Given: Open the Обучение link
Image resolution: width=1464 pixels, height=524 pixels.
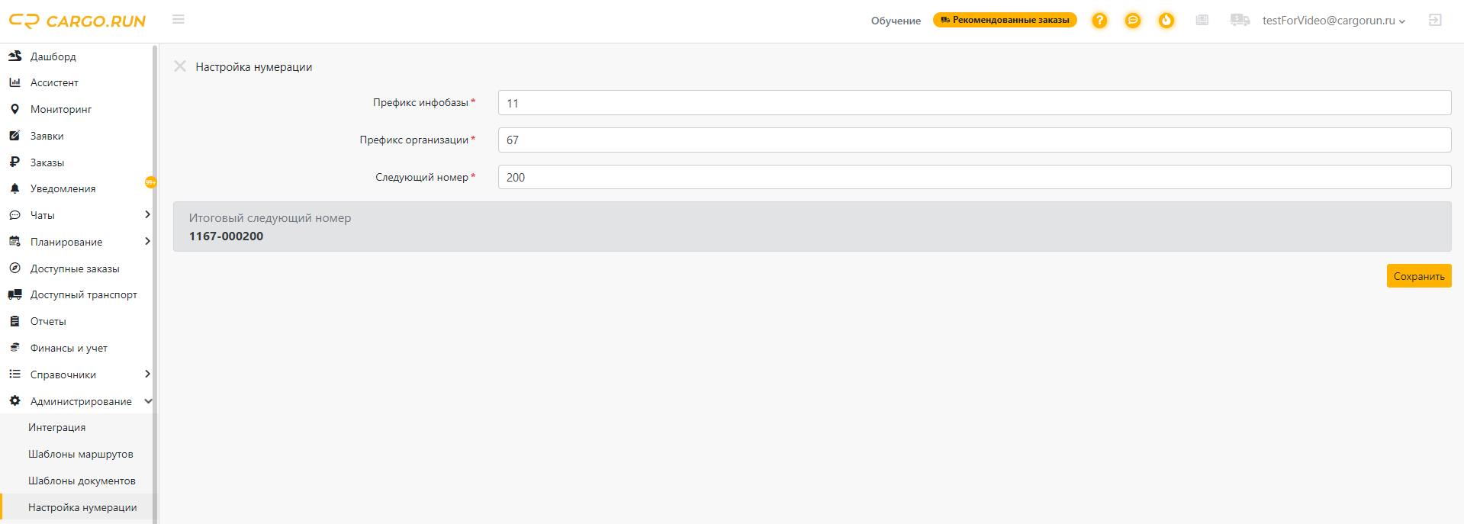Looking at the screenshot, I should 896,21.
